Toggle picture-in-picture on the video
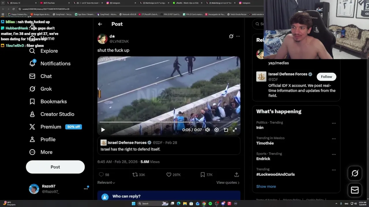Image resolution: width=369 pixels, height=207 pixels. coord(226,130)
